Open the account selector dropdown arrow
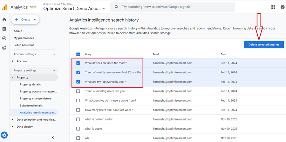Viewport: 286px width, 142px height. point(104,9)
